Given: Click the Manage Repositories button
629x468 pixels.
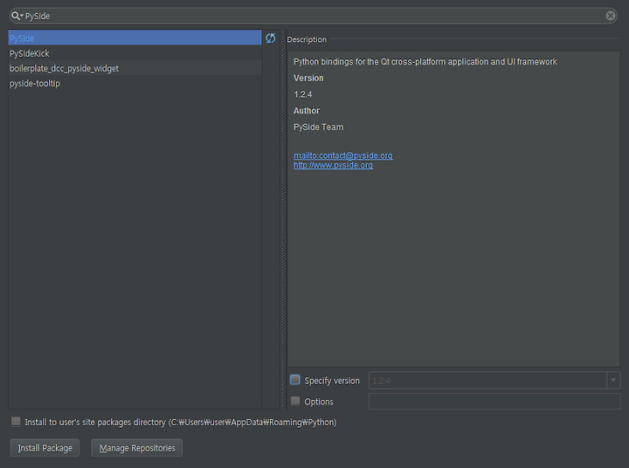Looking at the screenshot, I should [137, 448].
